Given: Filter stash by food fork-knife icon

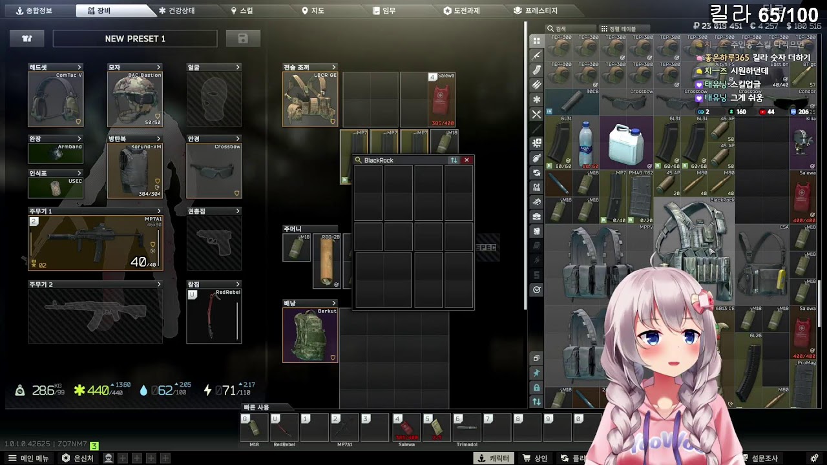Looking at the screenshot, I should (x=536, y=114).
